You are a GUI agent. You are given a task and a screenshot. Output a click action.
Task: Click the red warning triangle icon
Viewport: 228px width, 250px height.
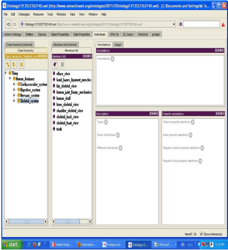click(223, 25)
